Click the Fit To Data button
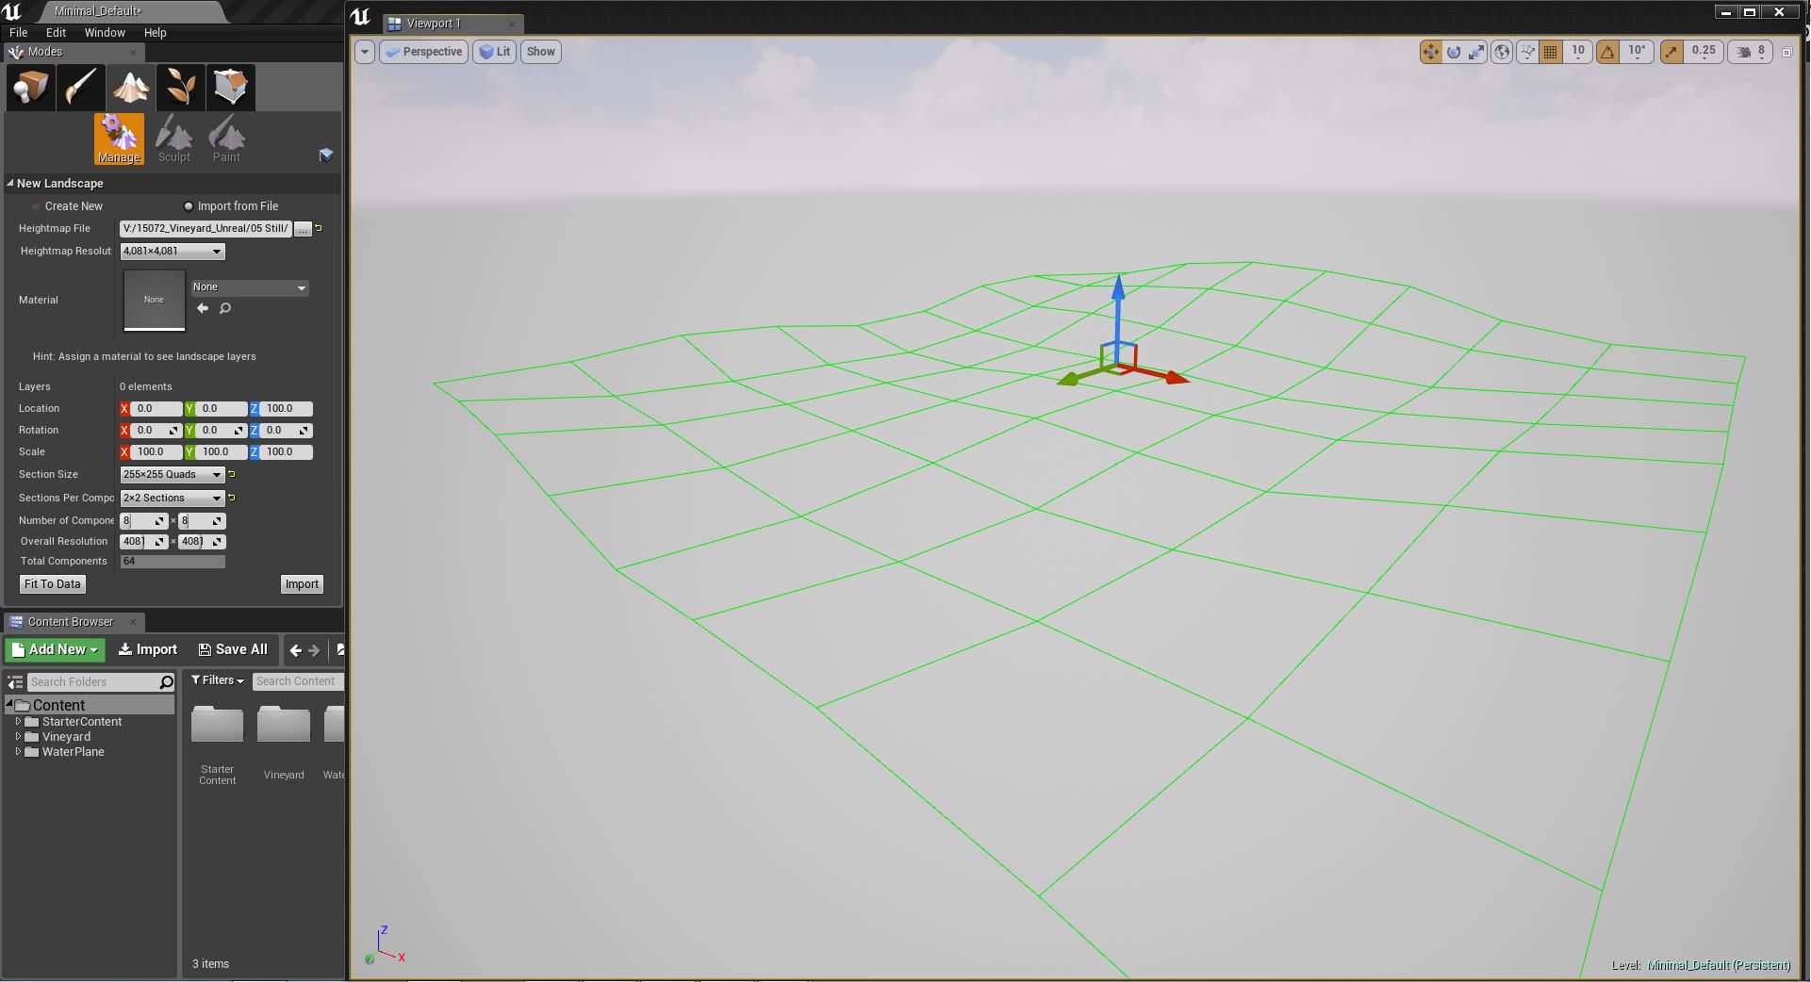Viewport: 1811px width, 982px height. pyautogui.click(x=53, y=584)
